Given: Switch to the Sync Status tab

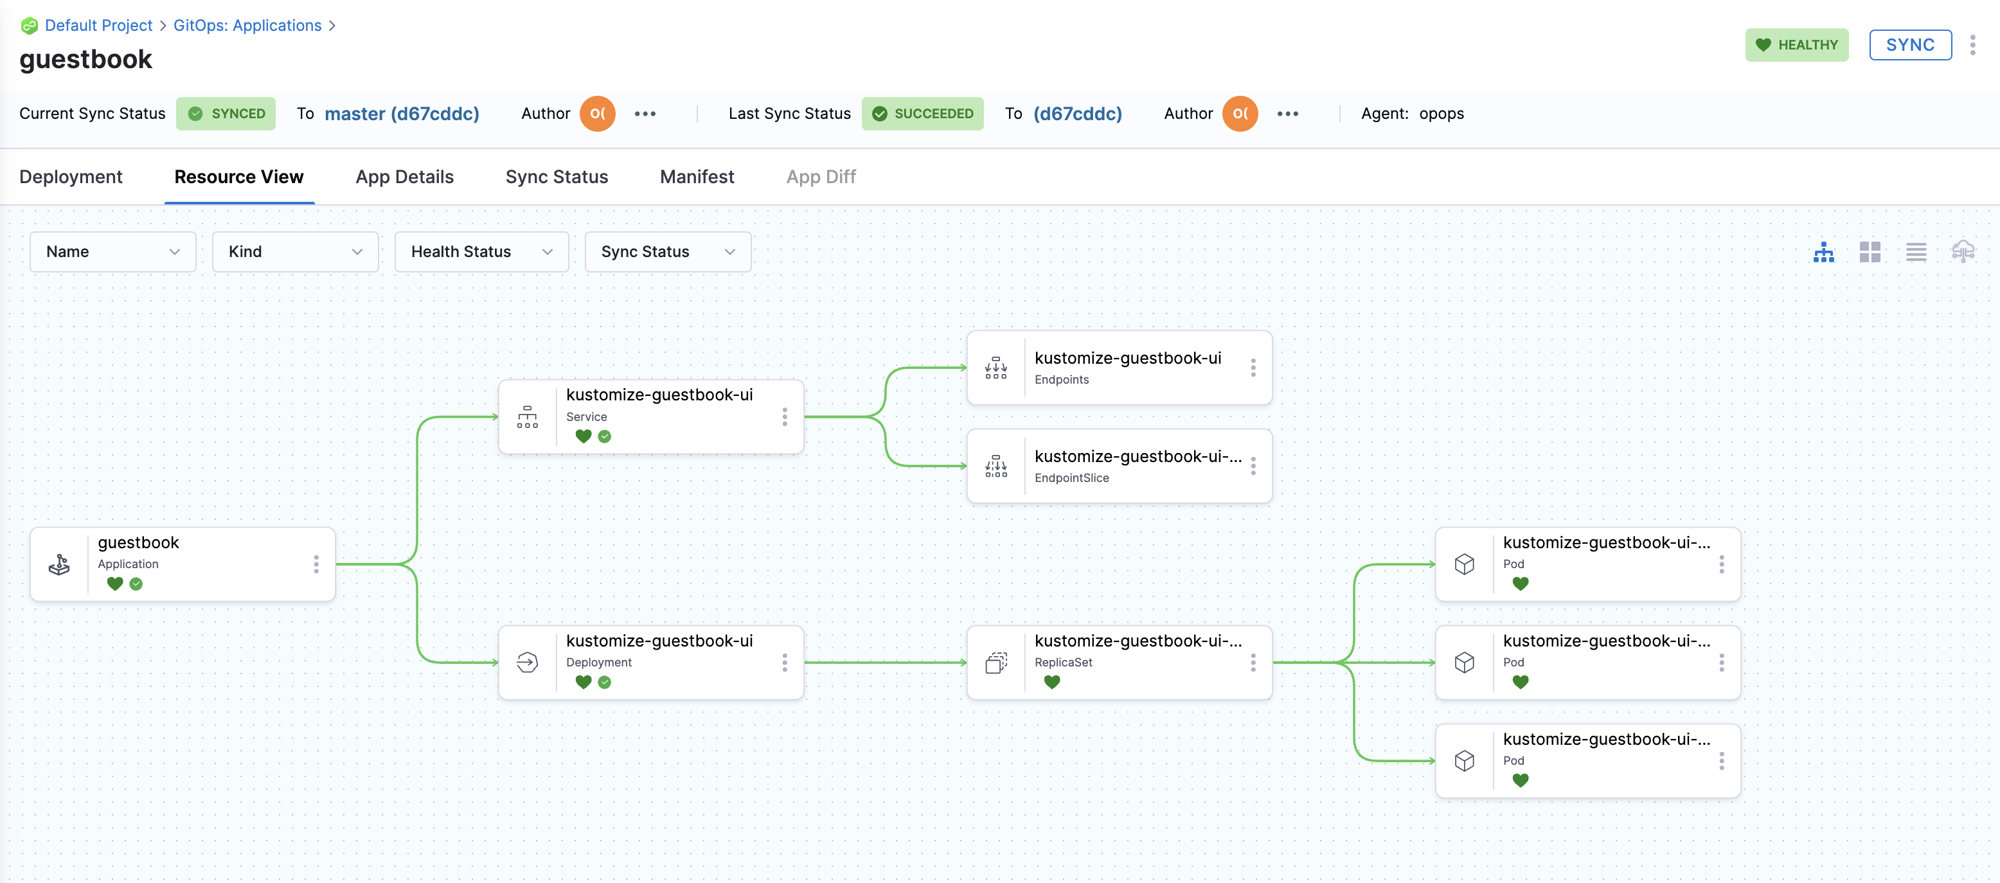Looking at the screenshot, I should pos(557,175).
